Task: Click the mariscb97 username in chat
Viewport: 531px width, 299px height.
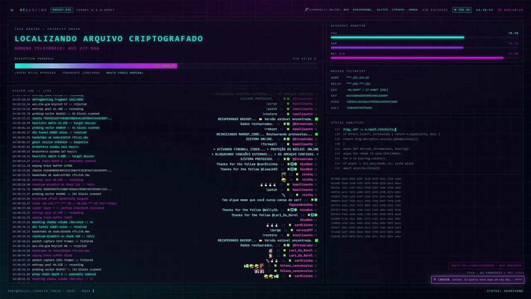Action: point(304,230)
